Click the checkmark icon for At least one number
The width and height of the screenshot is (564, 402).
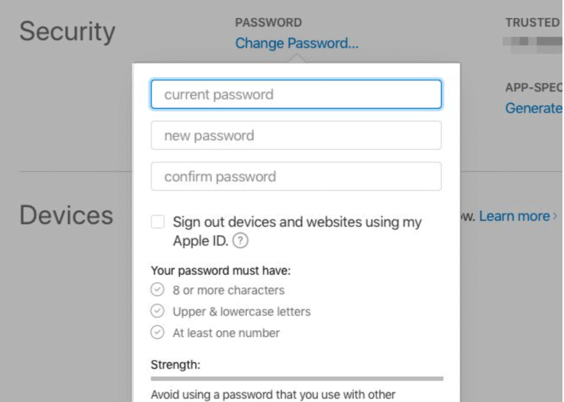(x=157, y=332)
